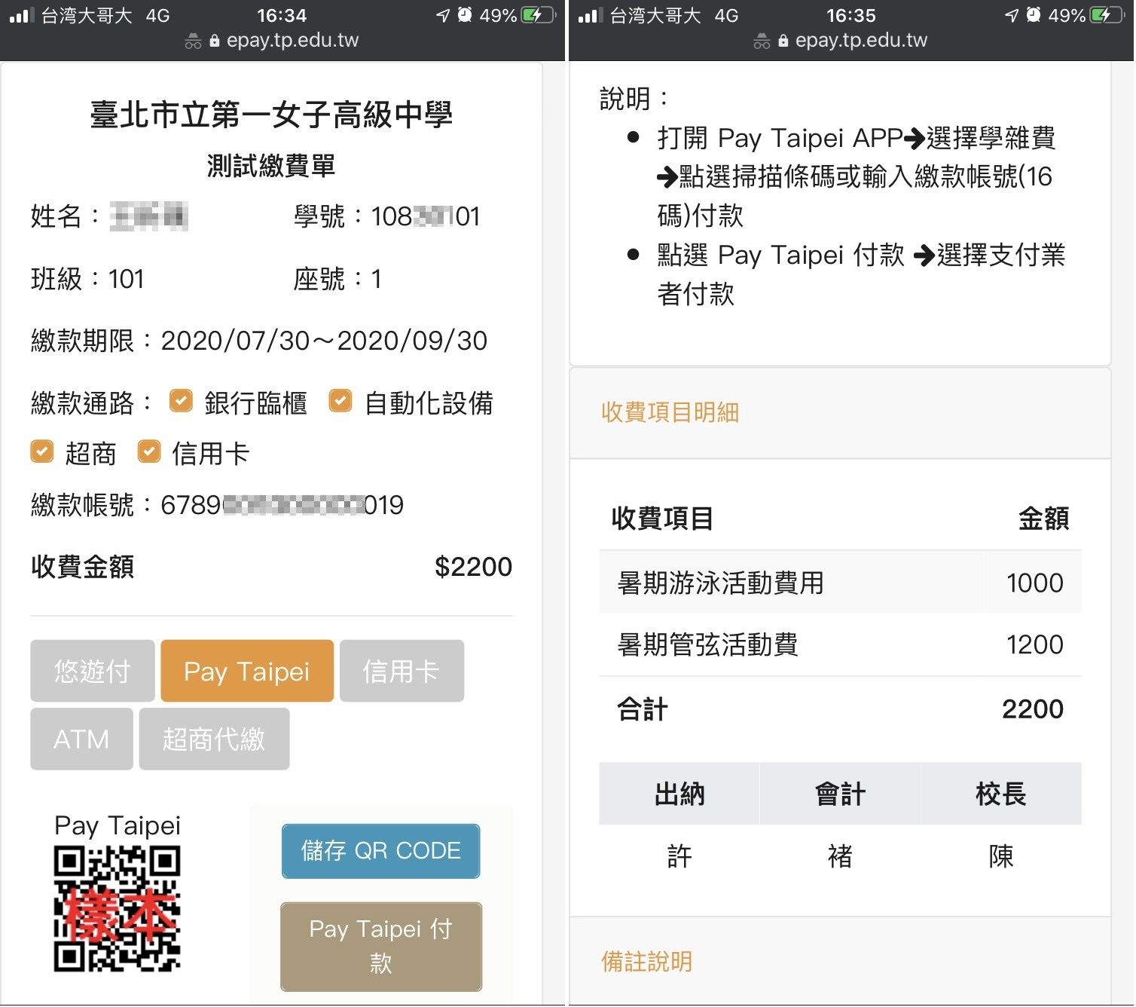Tap the 收費項目 column header
Image resolution: width=1136 pixels, height=1007 pixels.
coord(662,519)
